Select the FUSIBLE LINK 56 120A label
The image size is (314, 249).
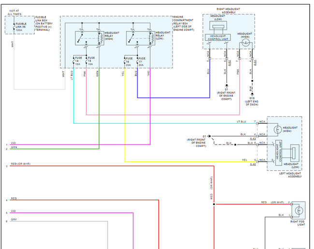point(21,27)
